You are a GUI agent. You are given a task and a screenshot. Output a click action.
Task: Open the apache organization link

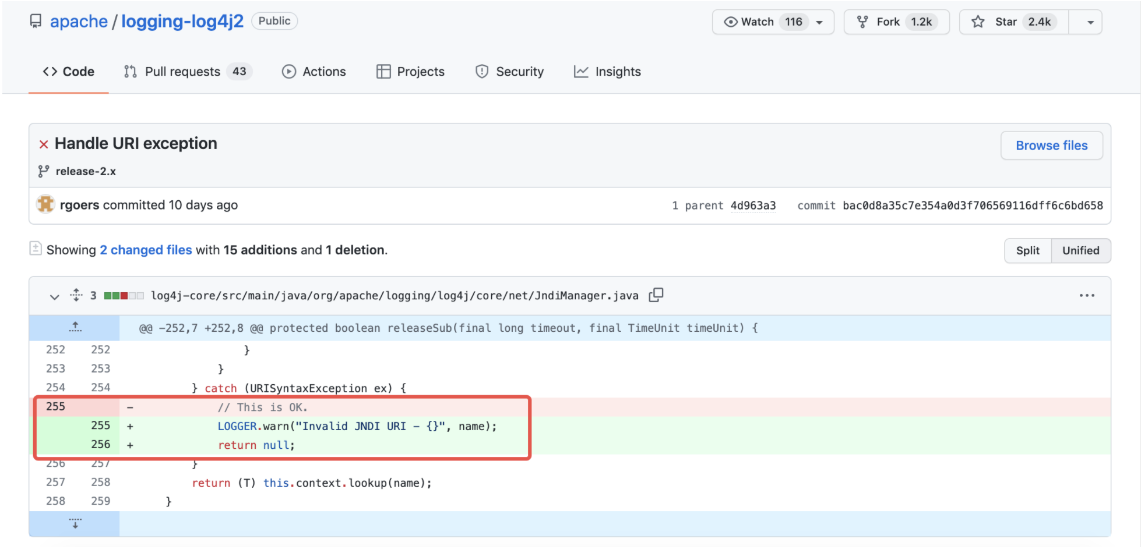tap(79, 22)
